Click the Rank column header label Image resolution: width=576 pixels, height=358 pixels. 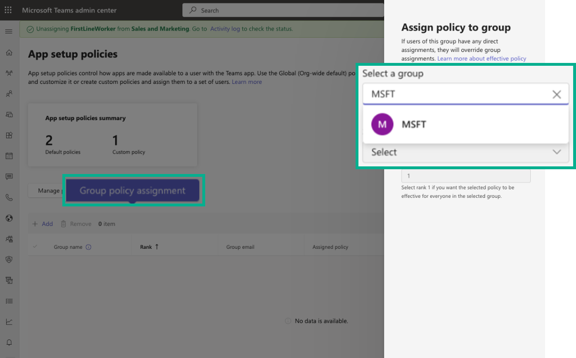coord(146,247)
